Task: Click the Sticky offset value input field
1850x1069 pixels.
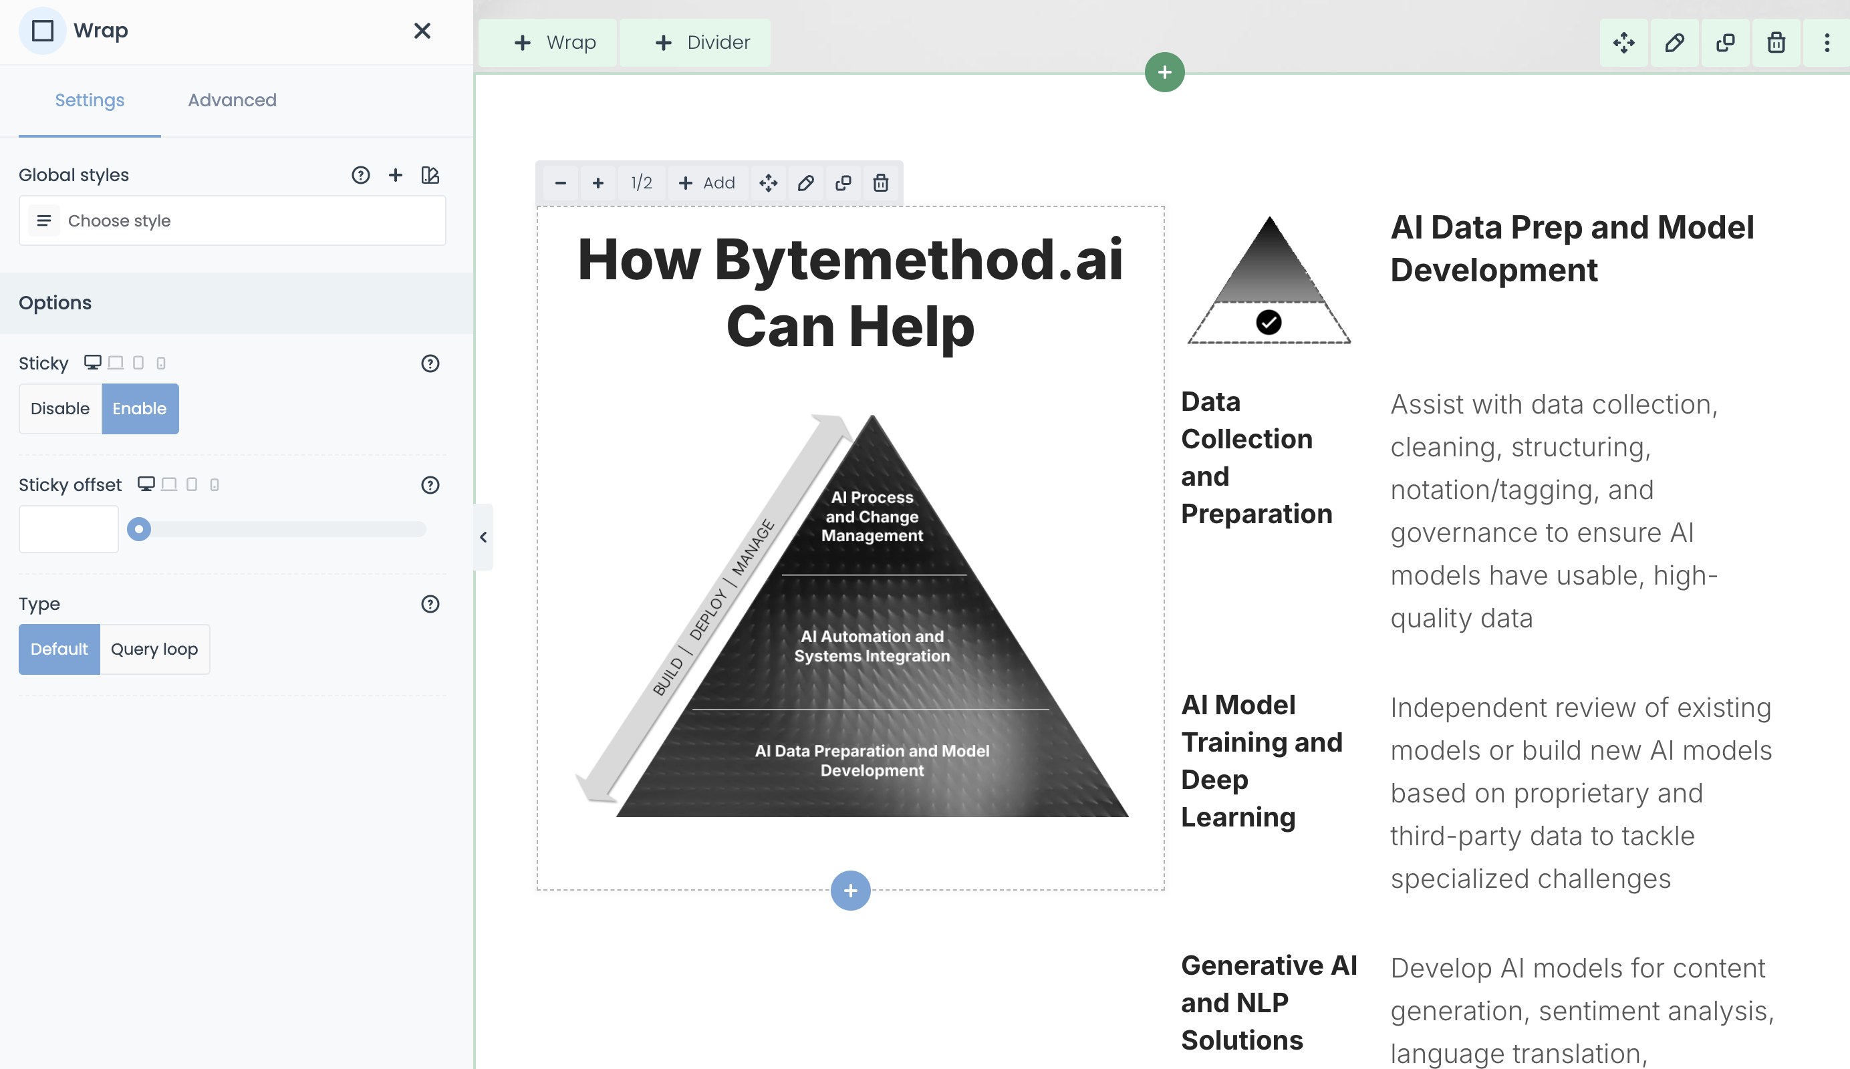Action: coord(68,529)
